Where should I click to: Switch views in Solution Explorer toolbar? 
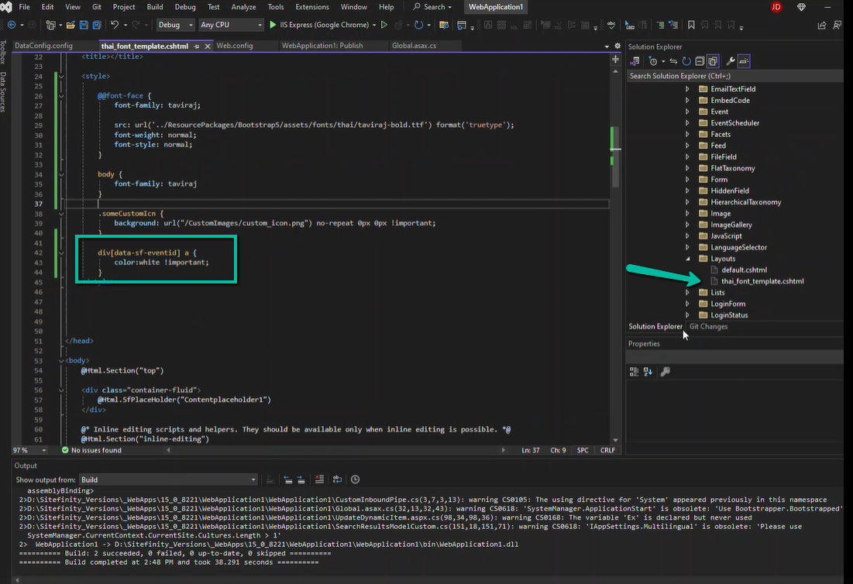coord(635,61)
